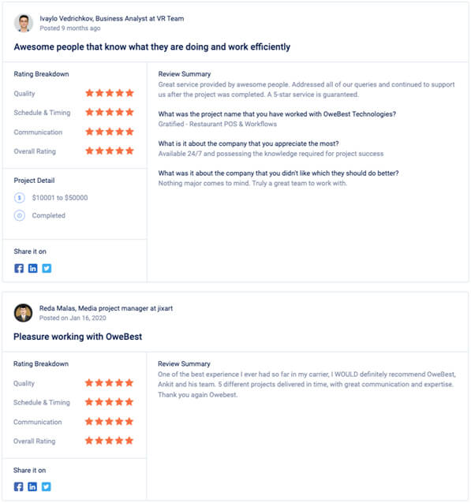The image size is (471, 503).
Task: Open Reda Malas's profile photo
Action: [x=23, y=313]
